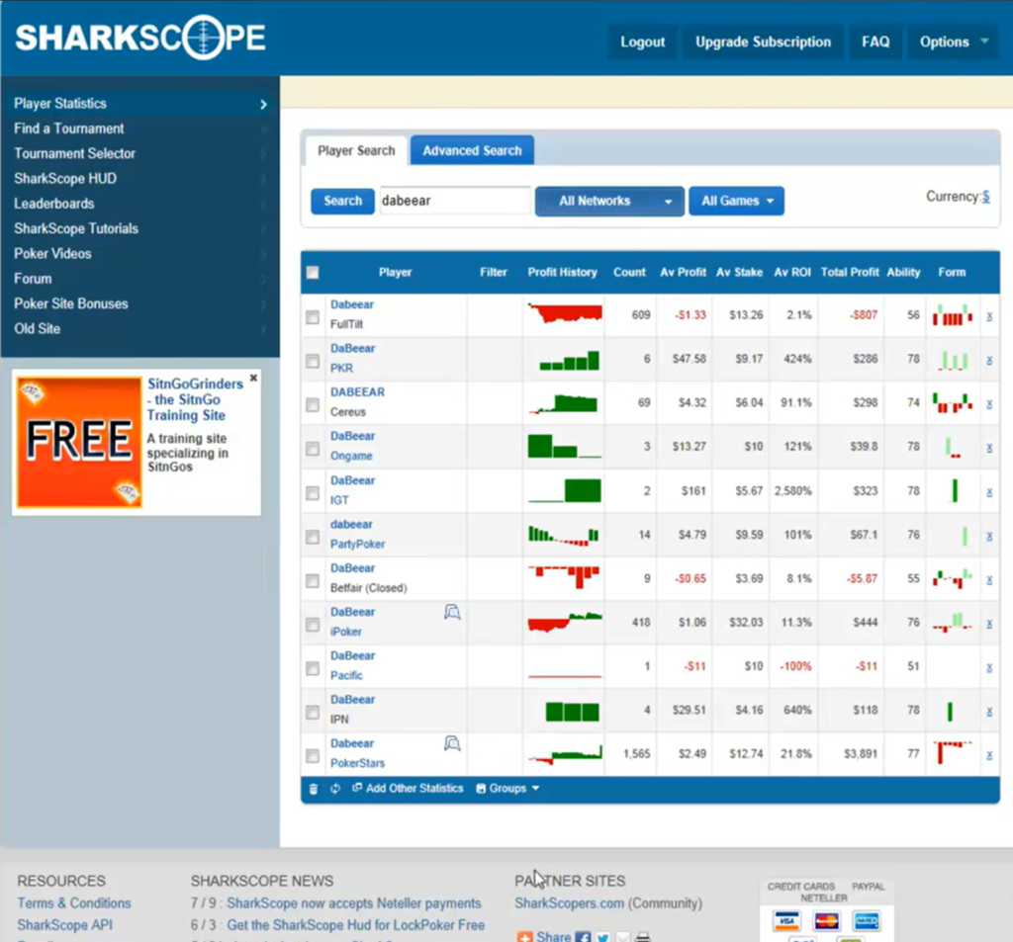Image resolution: width=1013 pixels, height=942 pixels.
Task: Close the SitnGoGrinders advertisement
Action: tap(253, 378)
